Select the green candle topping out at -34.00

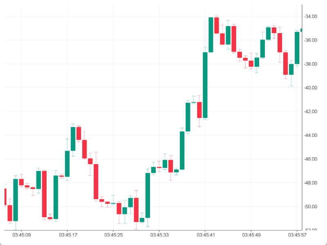click(211, 35)
